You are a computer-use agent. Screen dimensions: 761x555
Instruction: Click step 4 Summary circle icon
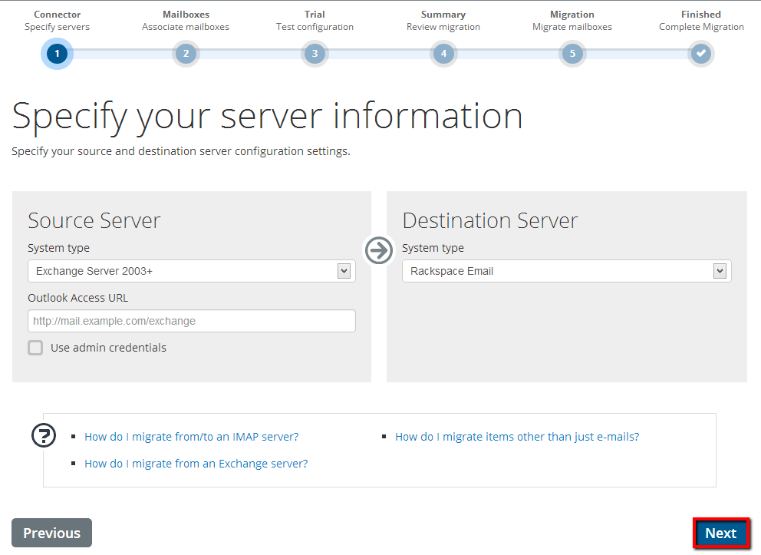coord(443,54)
